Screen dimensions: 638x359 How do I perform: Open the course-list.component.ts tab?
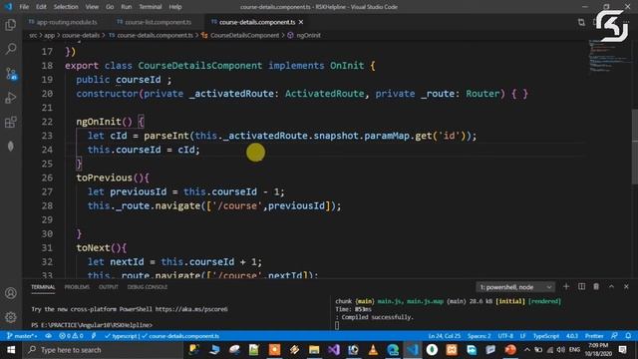pos(155,22)
